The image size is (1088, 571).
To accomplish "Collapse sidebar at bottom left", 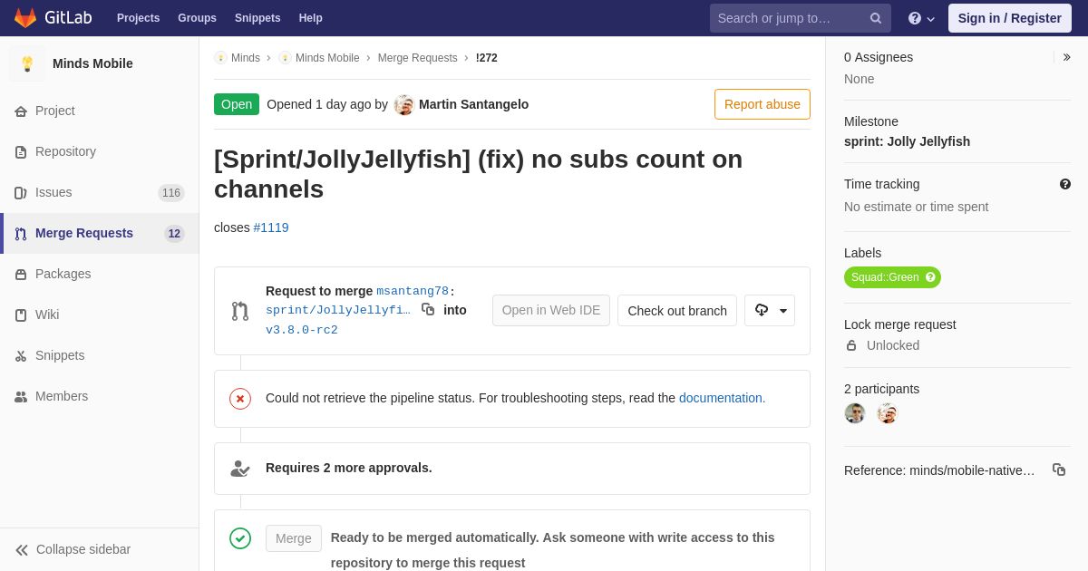I will (73, 549).
